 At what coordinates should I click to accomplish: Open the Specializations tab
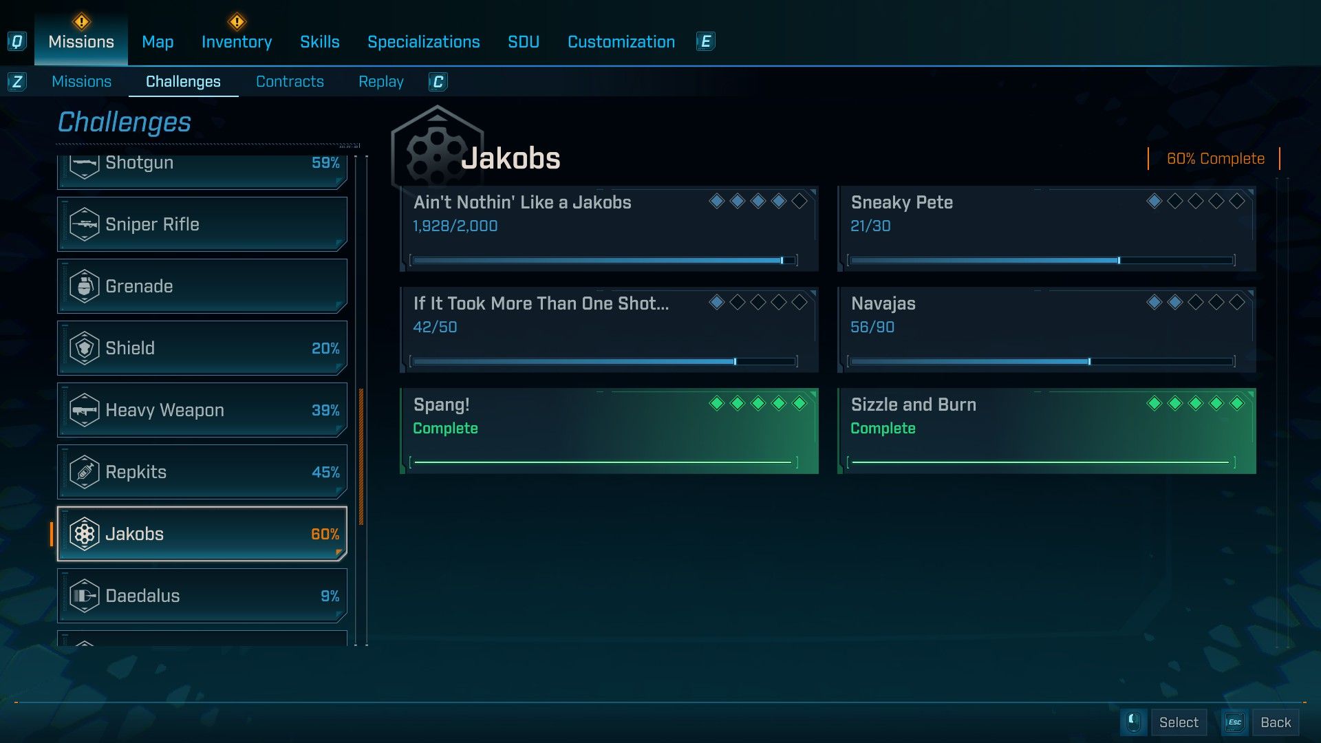pos(423,42)
